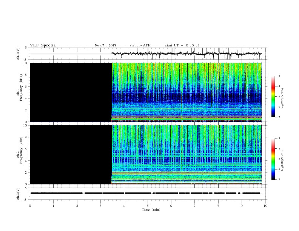Image resolution: width=299 pixels, height=231 pixels.
Task: Select the date text "Nov.7 , 2018"
Action: pos(105,45)
